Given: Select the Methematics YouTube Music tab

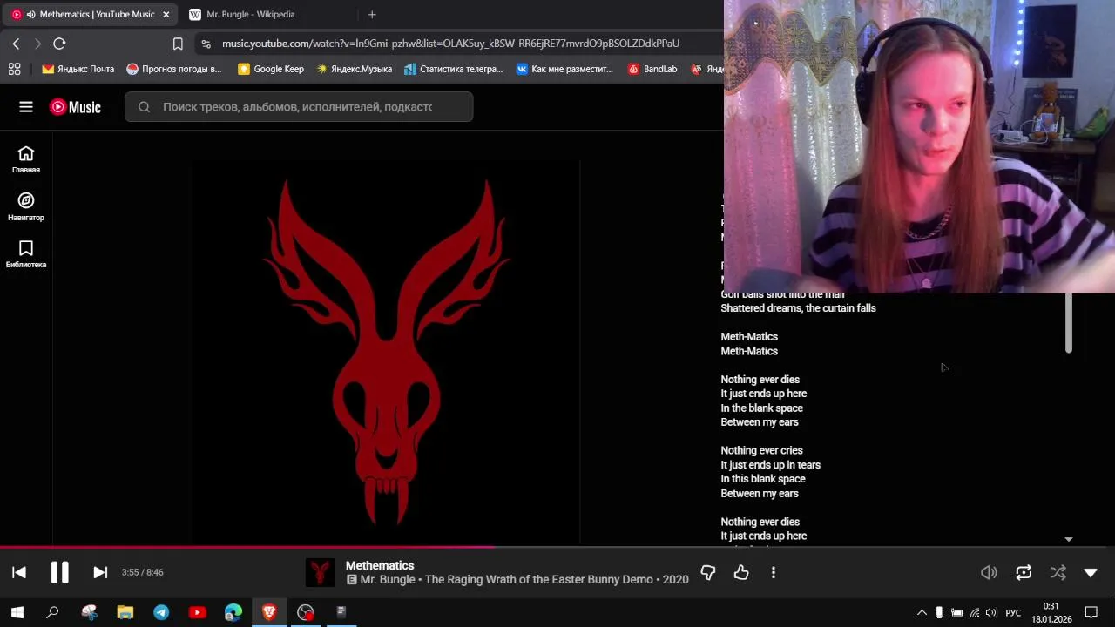Looking at the screenshot, I should coord(91,14).
